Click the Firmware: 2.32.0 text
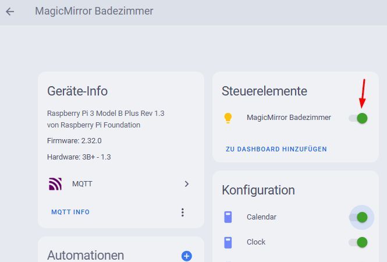Image resolution: width=387 pixels, height=262 pixels. click(x=74, y=141)
